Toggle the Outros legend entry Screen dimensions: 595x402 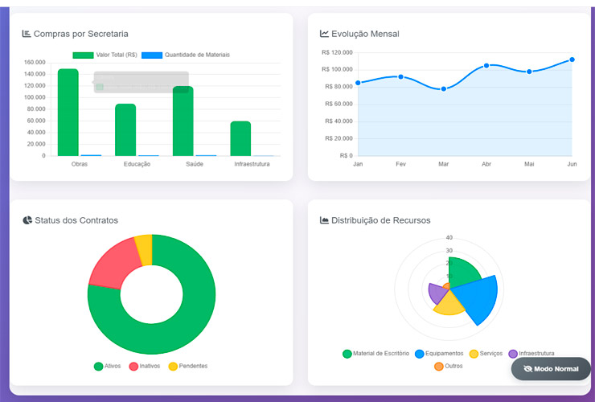point(449,367)
